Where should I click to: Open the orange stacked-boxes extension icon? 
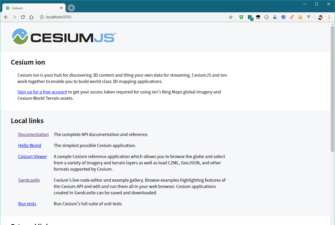point(300,17)
